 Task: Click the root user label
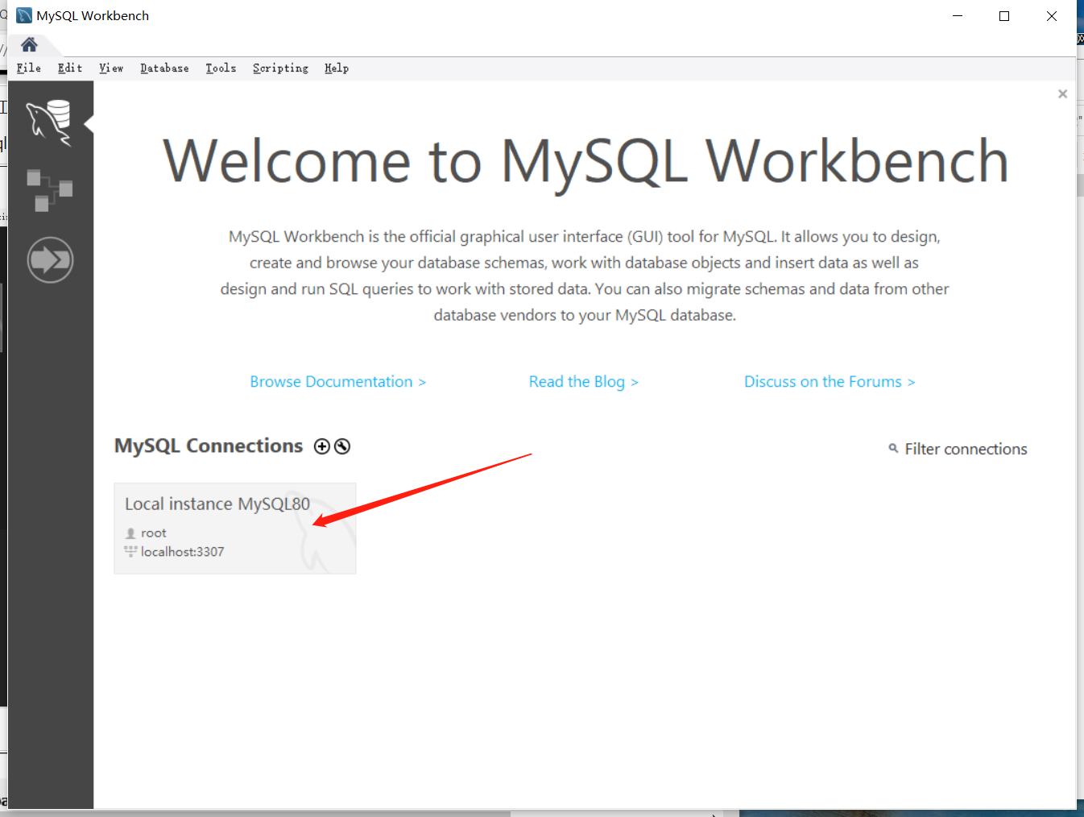(153, 533)
